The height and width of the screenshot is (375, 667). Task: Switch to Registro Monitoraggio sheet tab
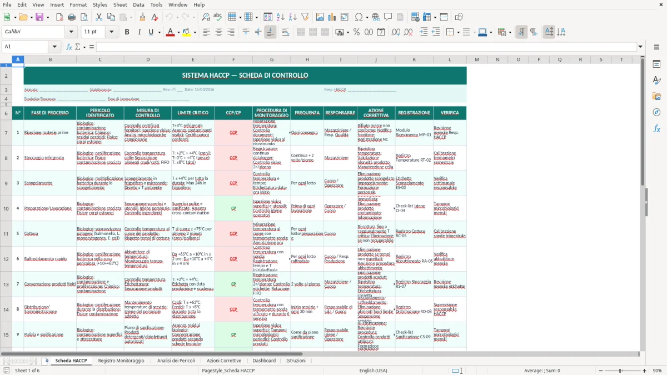point(121,361)
